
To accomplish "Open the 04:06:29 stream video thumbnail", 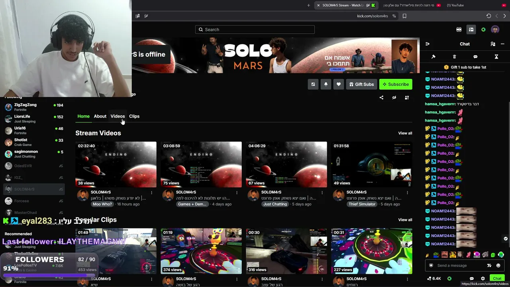I will [286, 164].
